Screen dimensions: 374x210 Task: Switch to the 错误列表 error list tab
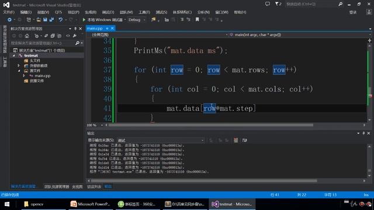click(94, 187)
